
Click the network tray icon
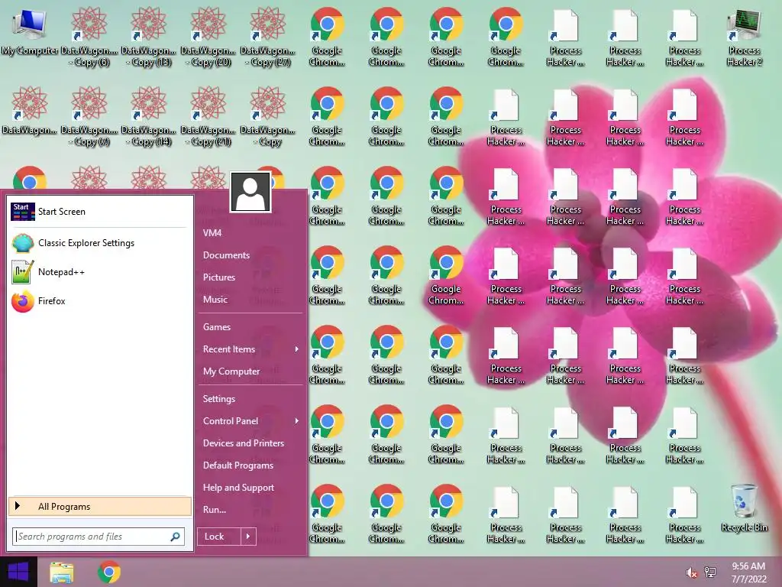click(710, 572)
